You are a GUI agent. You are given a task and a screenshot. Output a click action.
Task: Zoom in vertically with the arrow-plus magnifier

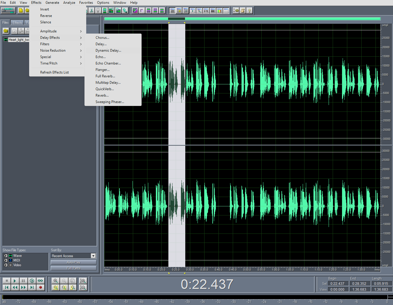tap(83, 280)
